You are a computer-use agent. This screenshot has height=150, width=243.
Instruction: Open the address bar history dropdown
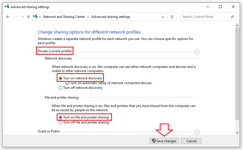163,17
